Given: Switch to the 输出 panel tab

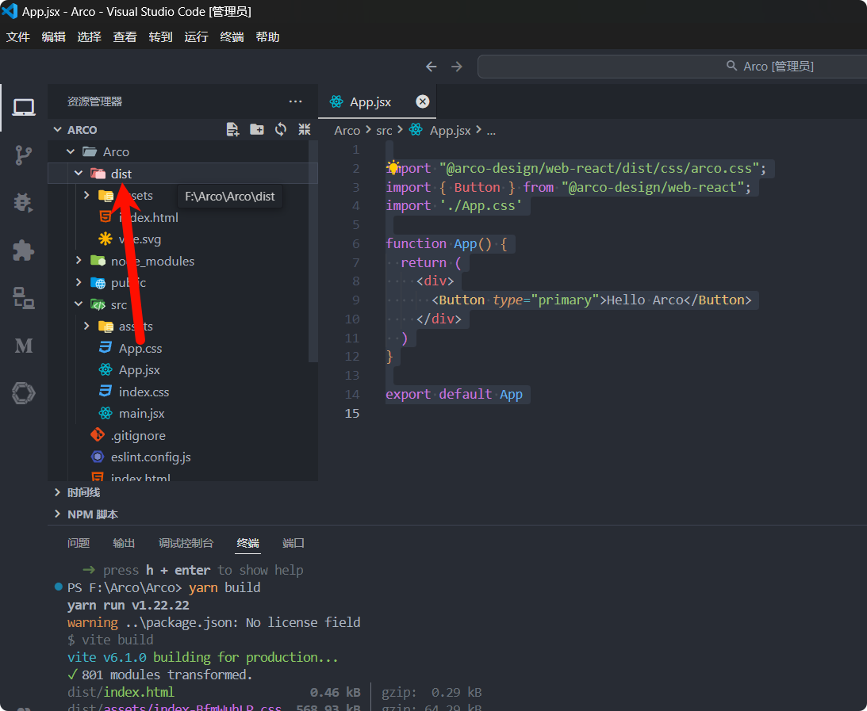Looking at the screenshot, I should click(x=124, y=543).
